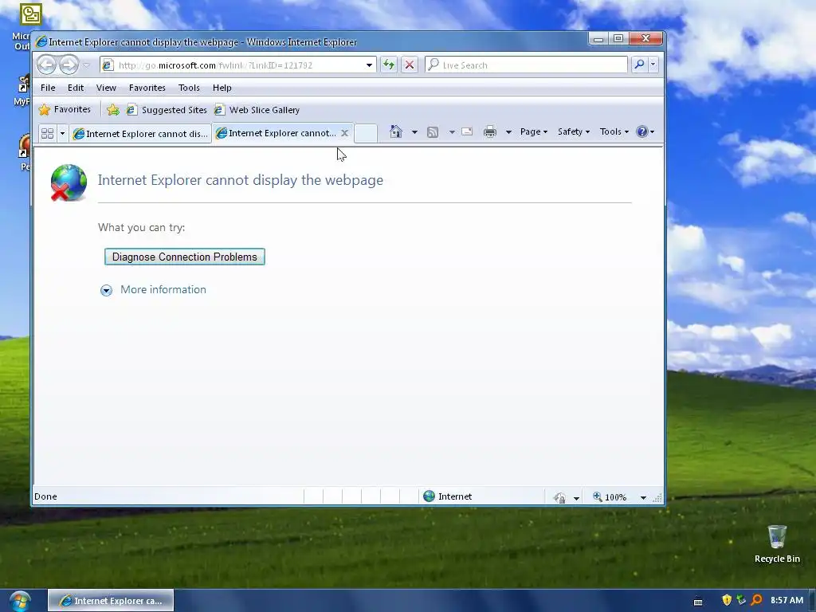Open the feeds dropdown arrow

[x=452, y=132]
